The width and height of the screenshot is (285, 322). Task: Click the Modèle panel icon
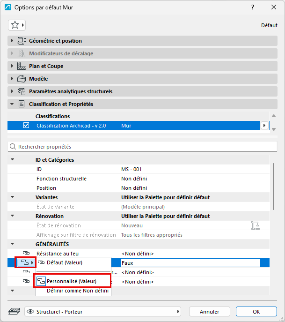pos(22,79)
